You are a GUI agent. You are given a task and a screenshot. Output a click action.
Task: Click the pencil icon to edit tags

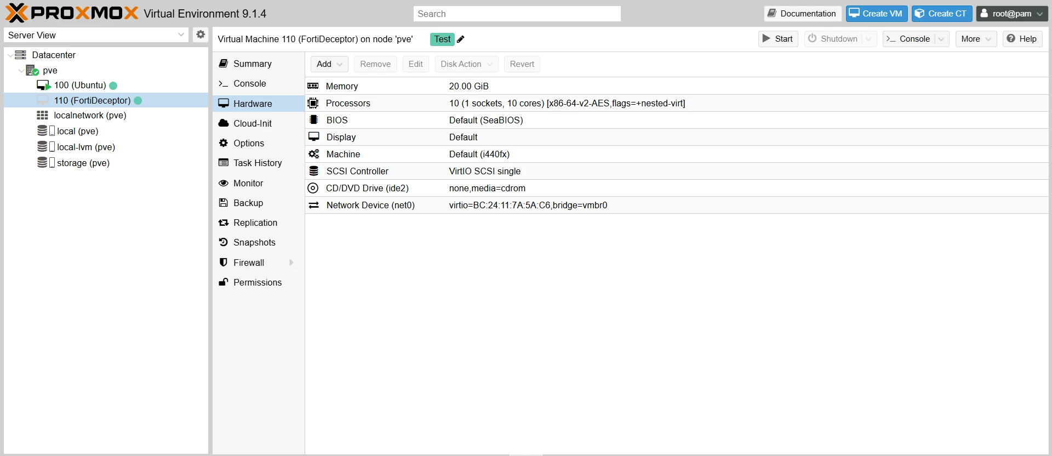(x=461, y=39)
